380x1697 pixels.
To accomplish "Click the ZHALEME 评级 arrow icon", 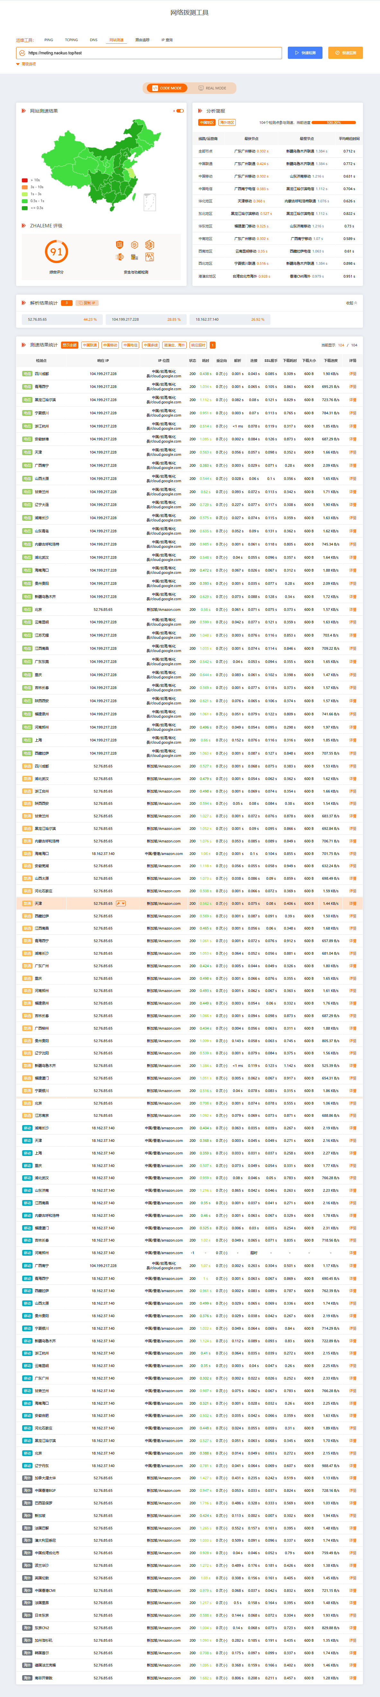I will [x=24, y=226].
